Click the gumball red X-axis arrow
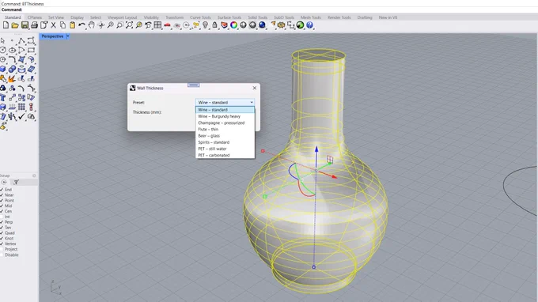538x302 pixels. click(334, 176)
